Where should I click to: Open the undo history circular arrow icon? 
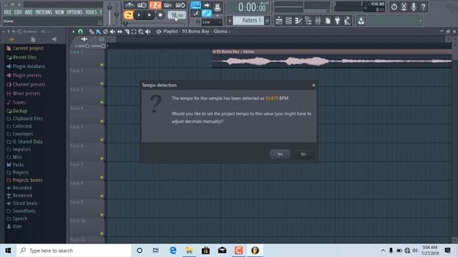tap(394, 6)
